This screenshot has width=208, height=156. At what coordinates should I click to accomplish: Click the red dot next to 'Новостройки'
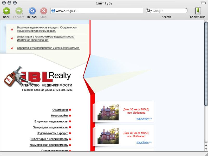pos(70,116)
